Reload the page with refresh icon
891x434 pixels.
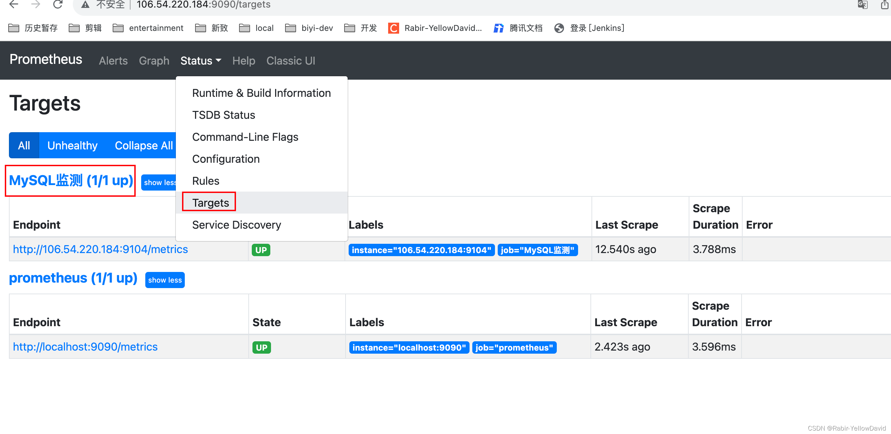pos(58,4)
